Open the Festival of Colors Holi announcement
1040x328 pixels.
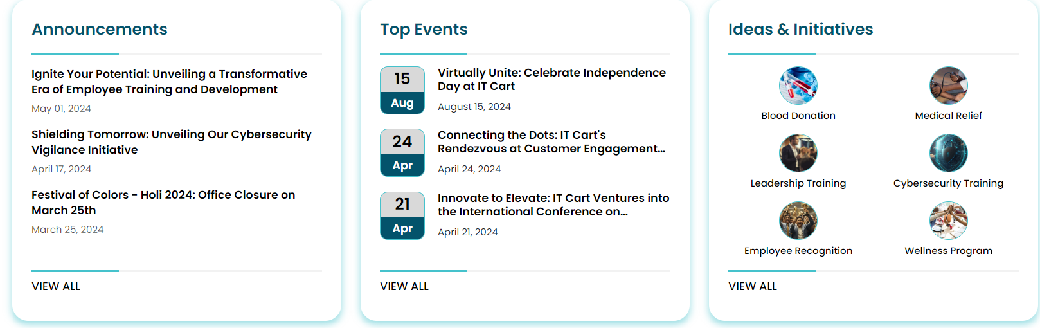[163, 203]
